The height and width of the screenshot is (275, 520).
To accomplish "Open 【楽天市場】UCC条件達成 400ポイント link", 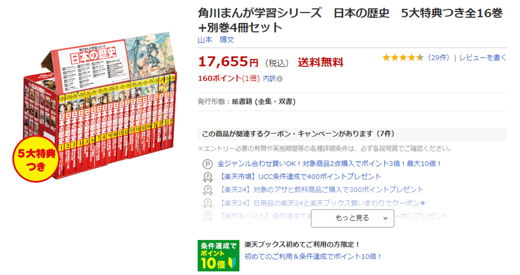I will (299, 177).
